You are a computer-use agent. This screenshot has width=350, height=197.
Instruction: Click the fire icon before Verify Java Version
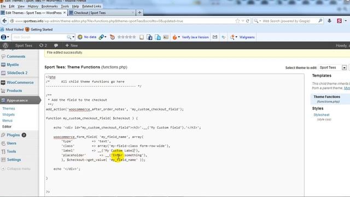coord(174,37)
